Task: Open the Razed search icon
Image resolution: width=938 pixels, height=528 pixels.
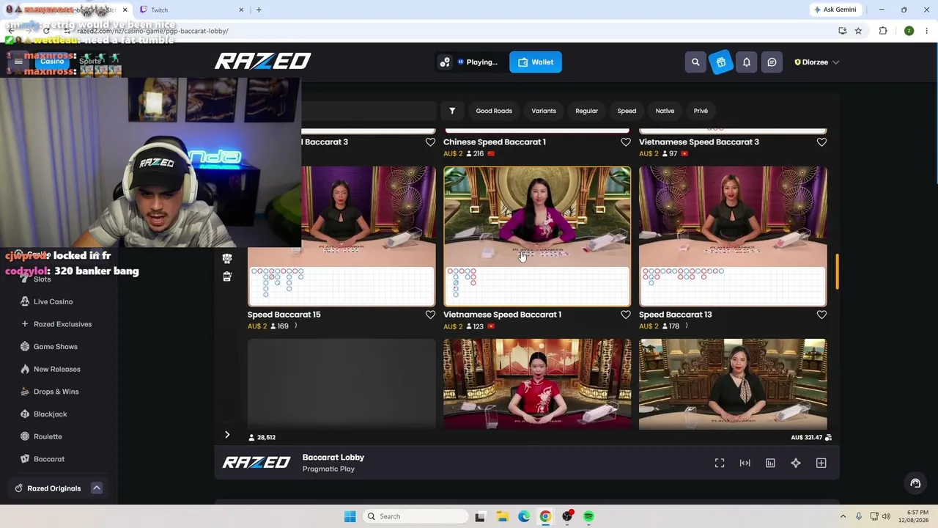Action: [x=695, y=62]
